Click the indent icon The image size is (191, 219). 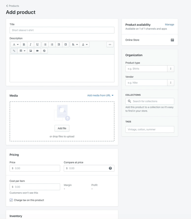pyautogui.click(x=66, y=45)
